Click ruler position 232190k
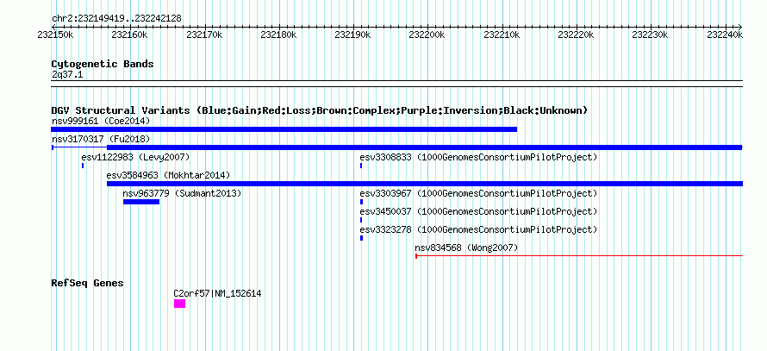767x351 pixels. pyautogui.click(x=353, y=34)
